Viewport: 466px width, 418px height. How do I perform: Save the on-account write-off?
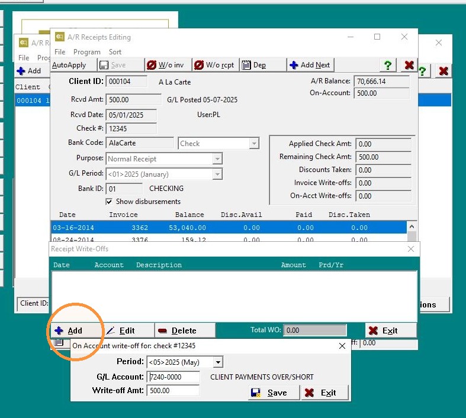(274, 393)
